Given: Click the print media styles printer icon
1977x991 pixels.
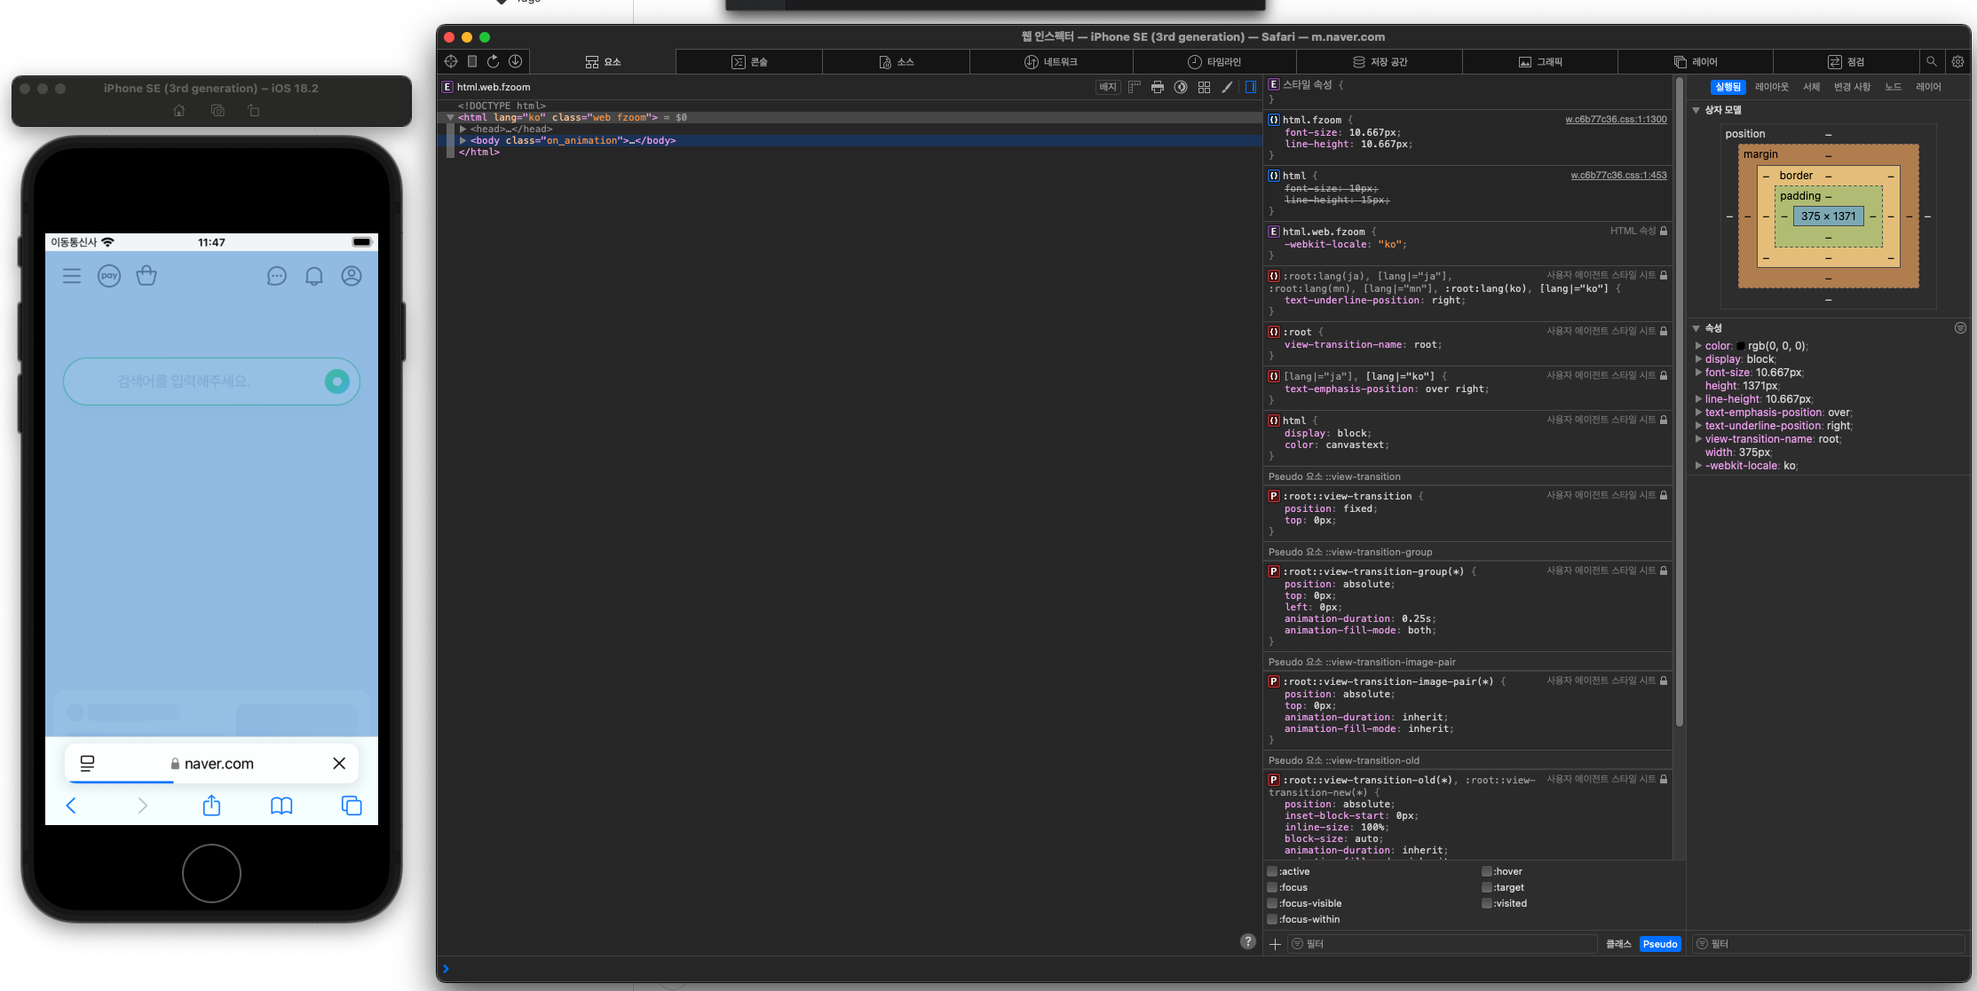Looking at the screenshot, I should tap(1157, 87).
